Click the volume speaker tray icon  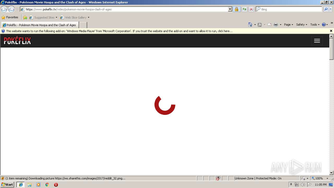pos(303,185)
